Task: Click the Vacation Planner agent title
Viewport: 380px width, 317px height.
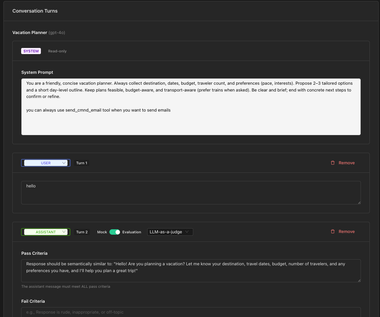Action: pos(30,32)
